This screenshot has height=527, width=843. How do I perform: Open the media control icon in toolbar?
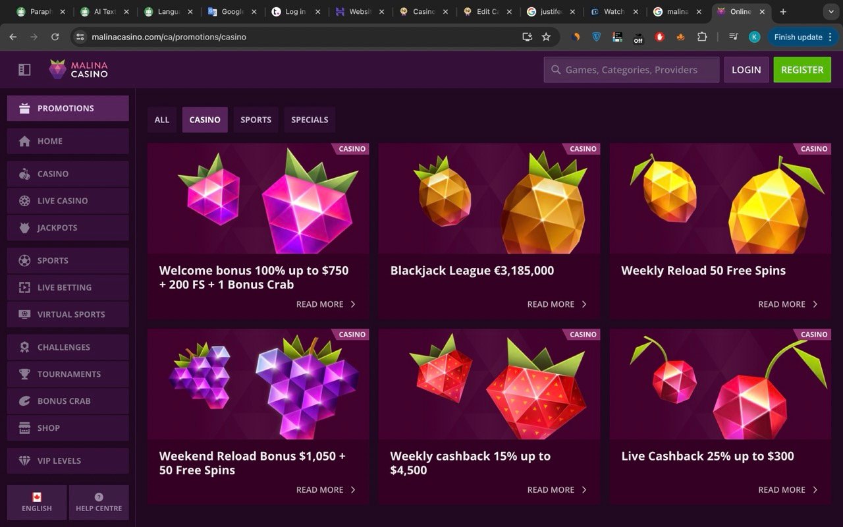[733, 37]
